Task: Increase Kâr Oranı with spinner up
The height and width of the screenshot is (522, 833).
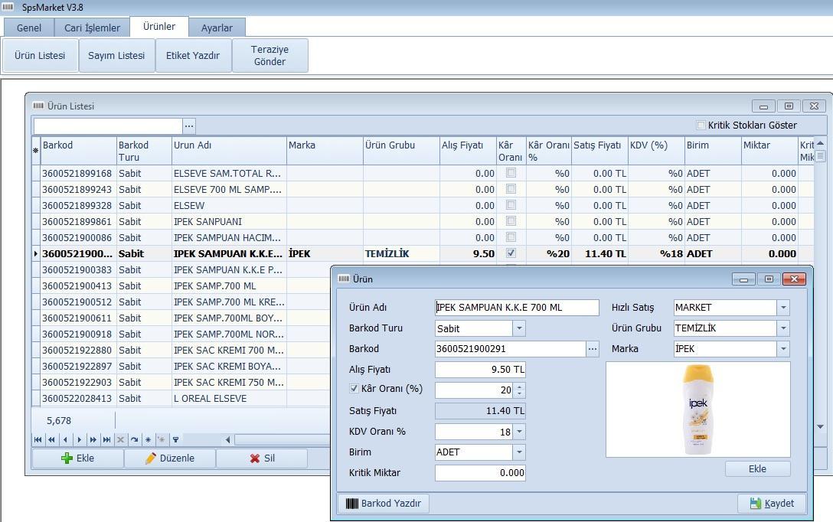Action: pyautogui.click(x=520, y=386)
